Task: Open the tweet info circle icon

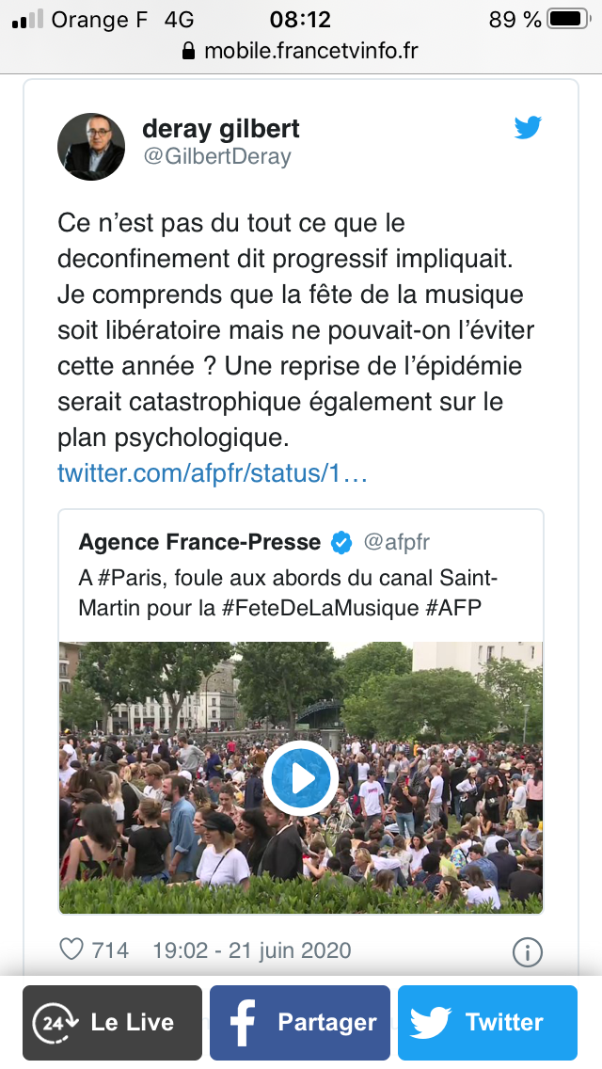Action: pos(527,952)
